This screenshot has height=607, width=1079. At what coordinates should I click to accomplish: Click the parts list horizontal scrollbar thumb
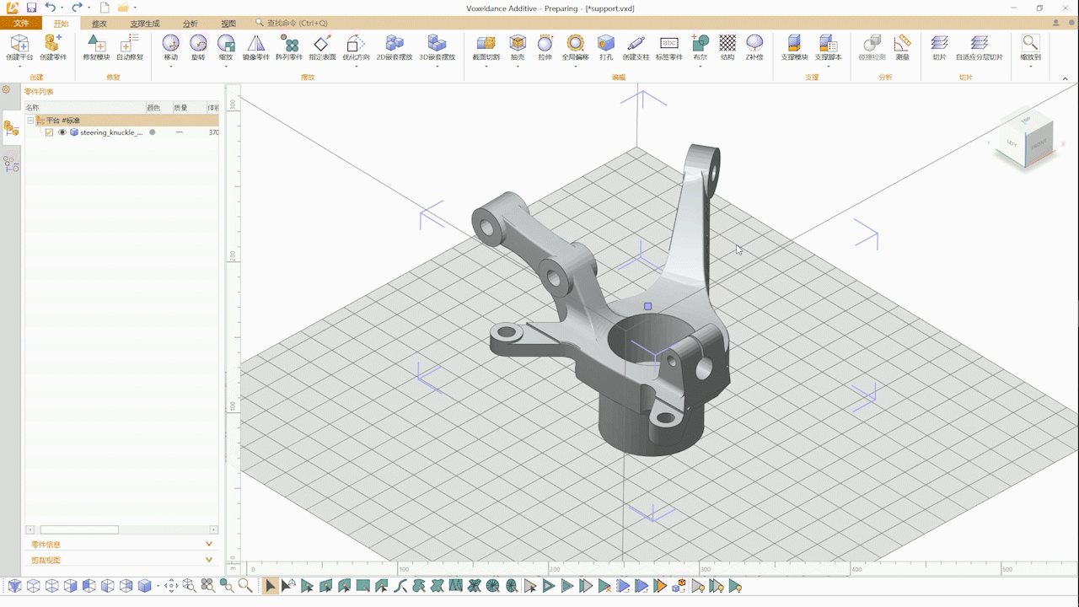(x=79, y=529)
